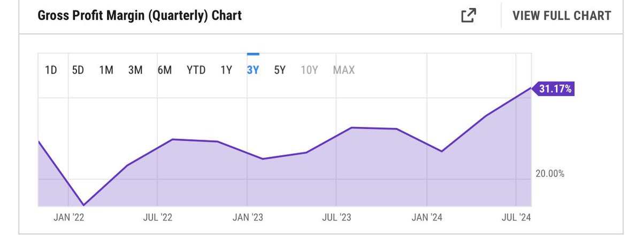The height and width of the screenshot is (240, 642).
Task: Click the JAN '23 x-axis label
Action: (x=247, y=217)
